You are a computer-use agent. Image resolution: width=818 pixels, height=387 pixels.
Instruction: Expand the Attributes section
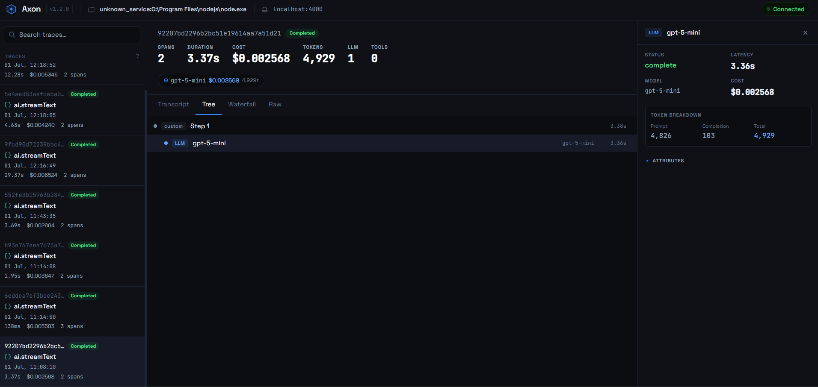coord(665,161)
